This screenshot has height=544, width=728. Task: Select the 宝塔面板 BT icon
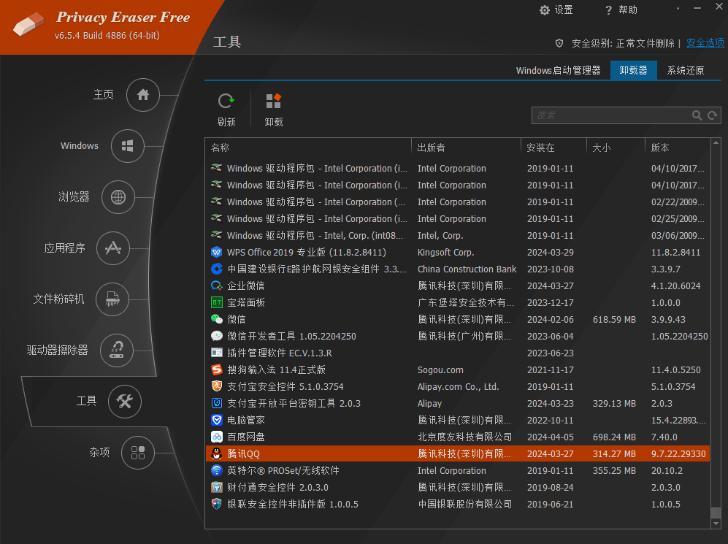pos(216,302)
